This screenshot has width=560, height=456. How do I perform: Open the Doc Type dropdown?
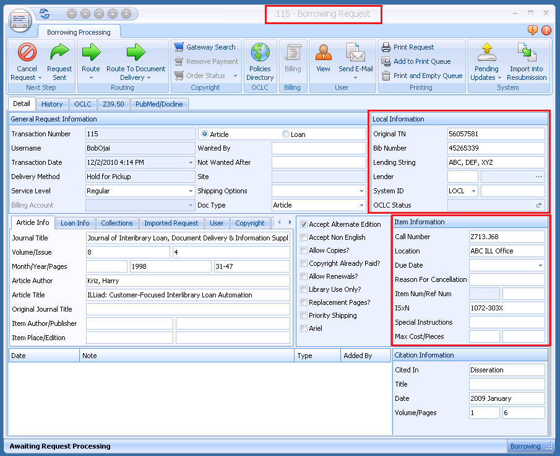click(361, 206)
